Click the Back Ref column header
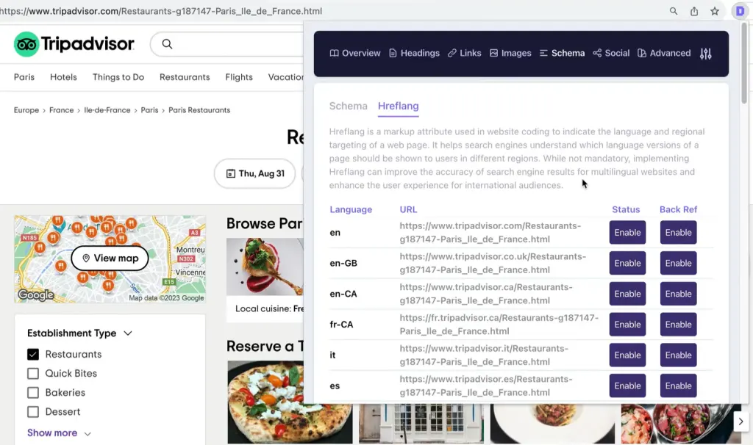The height and width of the screenshot is (445, 753). coord(678,209)
